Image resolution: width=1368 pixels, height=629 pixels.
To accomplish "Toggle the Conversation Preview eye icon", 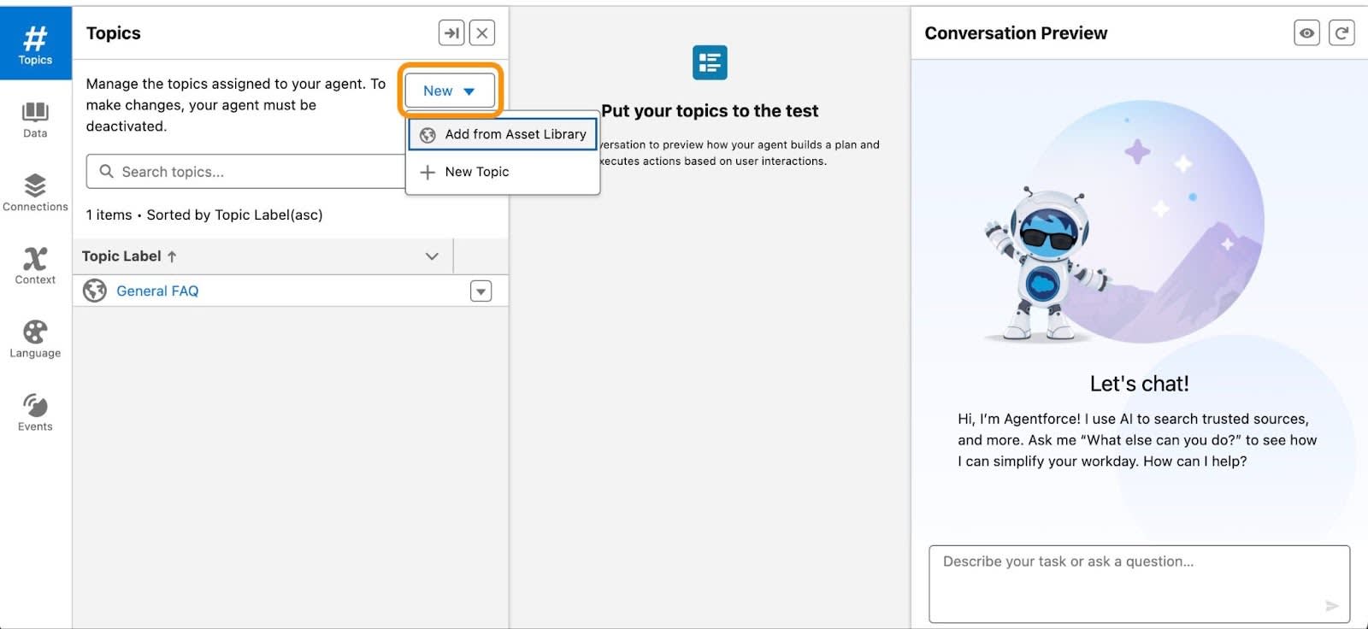I will pyautogui.click(x=1307, y=33).
